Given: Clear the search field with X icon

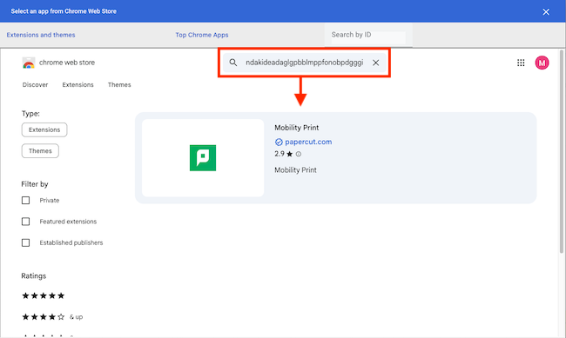Looking at the screenshot, I should pyautogui.click(x=376, y=63).
